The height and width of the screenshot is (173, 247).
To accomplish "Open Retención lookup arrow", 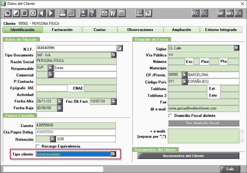I will 53,139.
